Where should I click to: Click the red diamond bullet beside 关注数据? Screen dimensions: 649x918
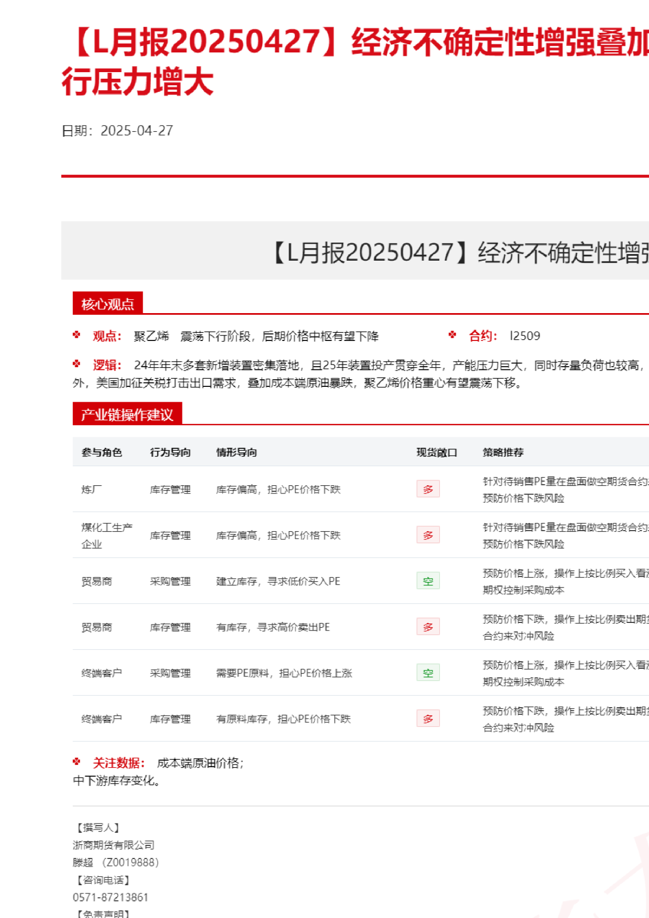(76, 762)
